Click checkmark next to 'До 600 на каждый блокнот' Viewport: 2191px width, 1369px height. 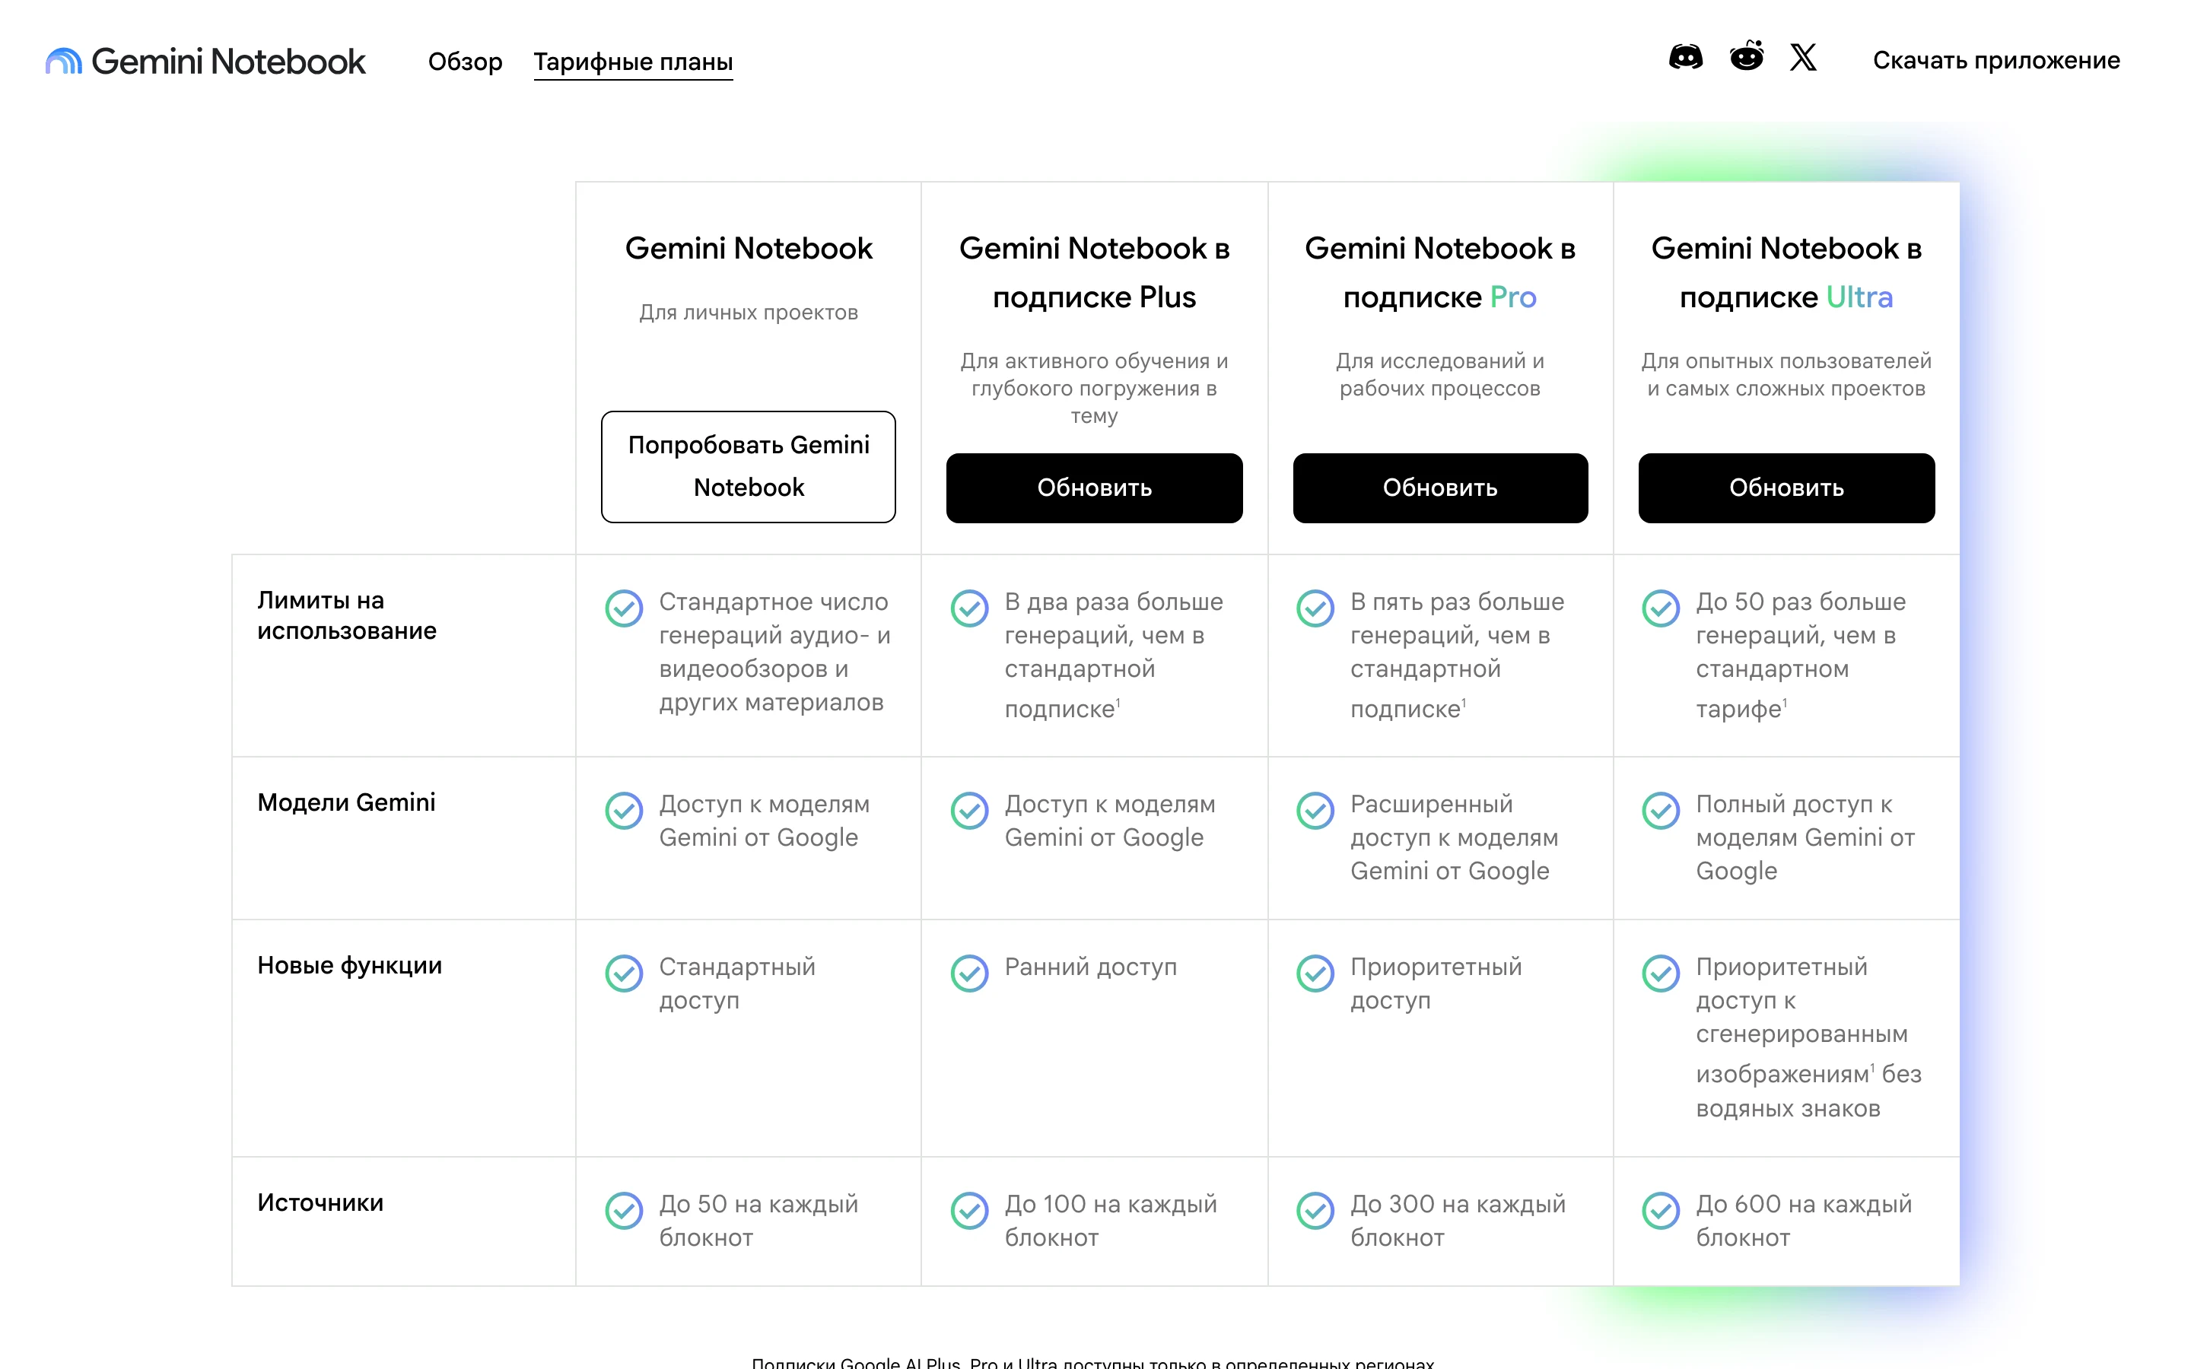pos(1662,1211)
